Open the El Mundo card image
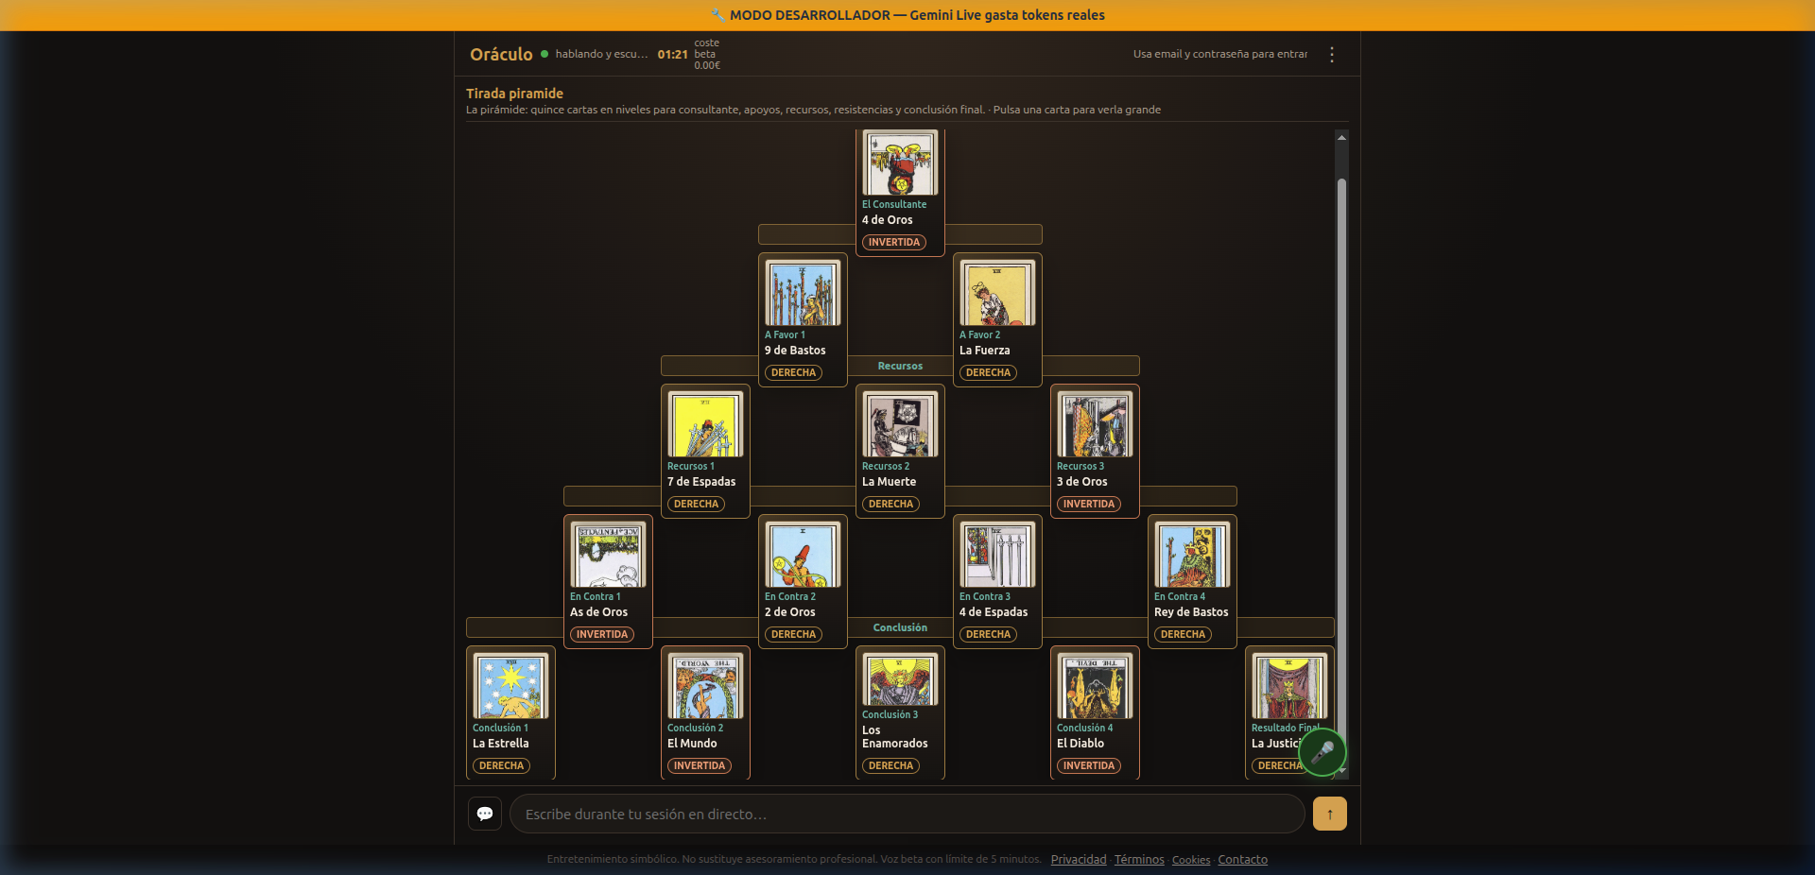 (x=705, y=686)
